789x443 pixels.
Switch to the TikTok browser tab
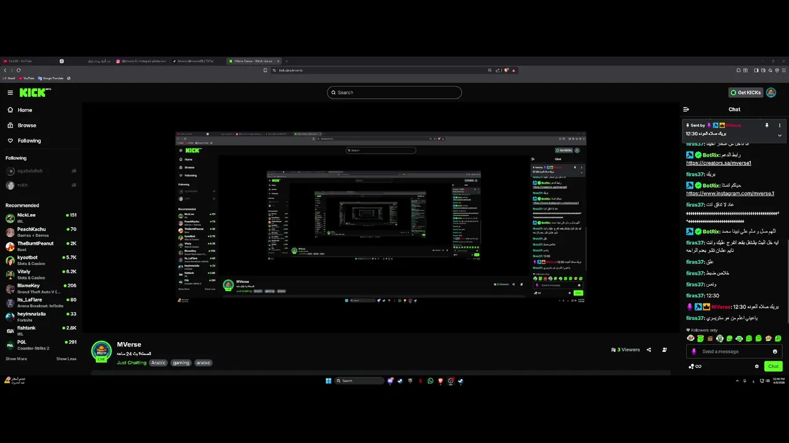click(x=196, y=61)
